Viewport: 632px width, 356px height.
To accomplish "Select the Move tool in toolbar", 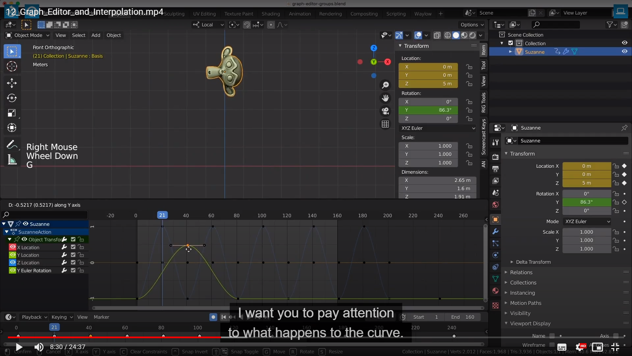I will pyautogui.click(x=12, y=83).
